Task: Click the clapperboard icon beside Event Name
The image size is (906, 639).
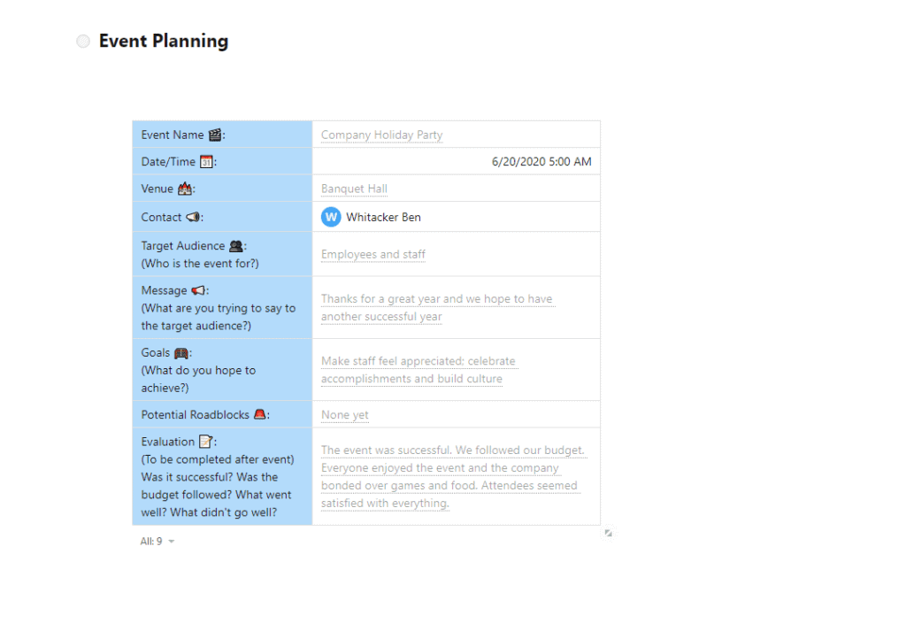Action: (215, 135)
